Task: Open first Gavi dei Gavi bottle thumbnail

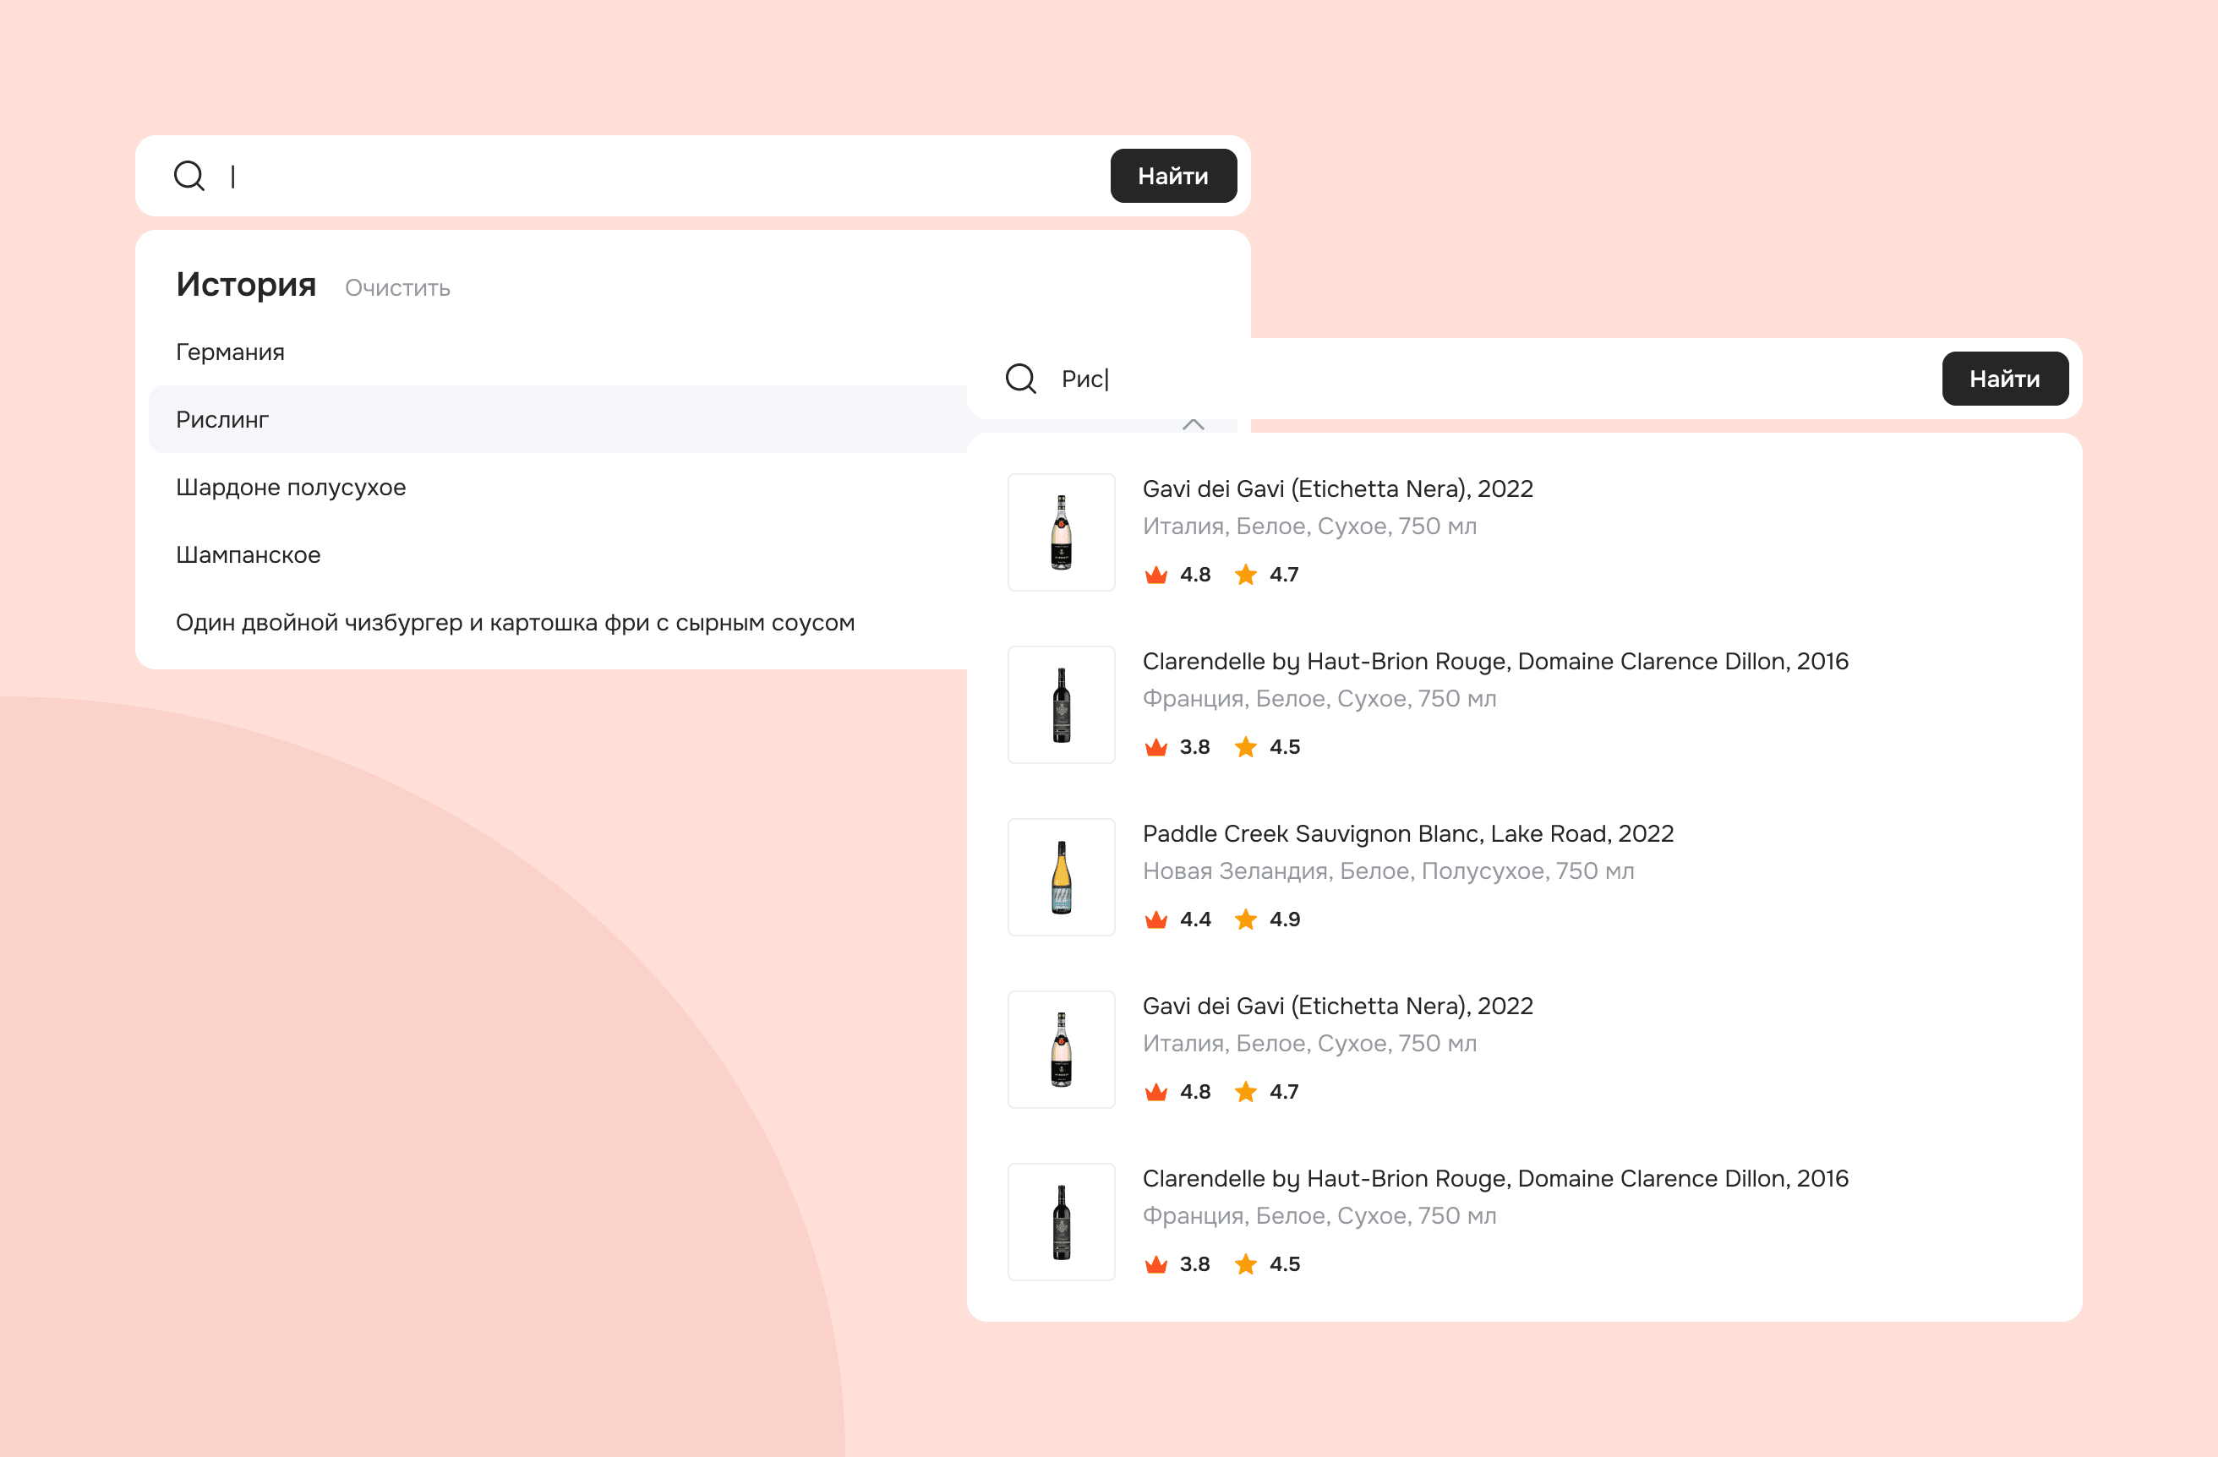Action: pyautogui.click(x=1062, y=532)
